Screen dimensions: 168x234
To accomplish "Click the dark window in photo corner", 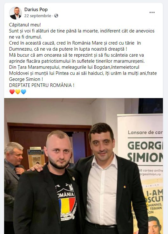I will (x=151, y=106).
